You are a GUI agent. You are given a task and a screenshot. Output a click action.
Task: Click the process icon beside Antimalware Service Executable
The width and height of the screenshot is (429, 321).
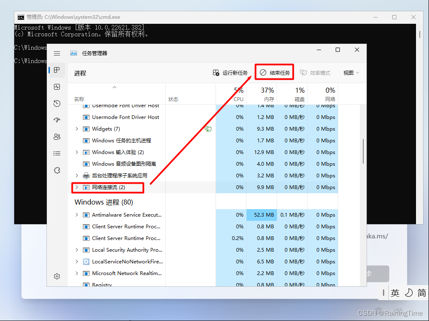86,215
